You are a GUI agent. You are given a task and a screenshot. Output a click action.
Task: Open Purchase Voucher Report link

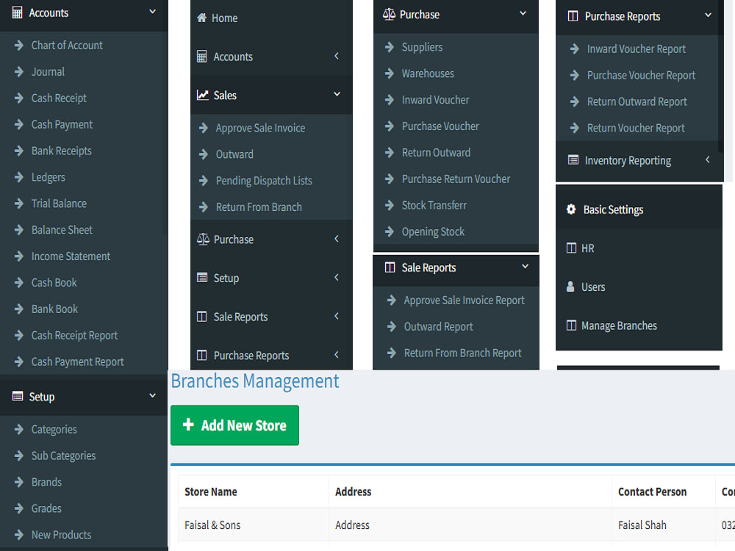pos(641,76)
